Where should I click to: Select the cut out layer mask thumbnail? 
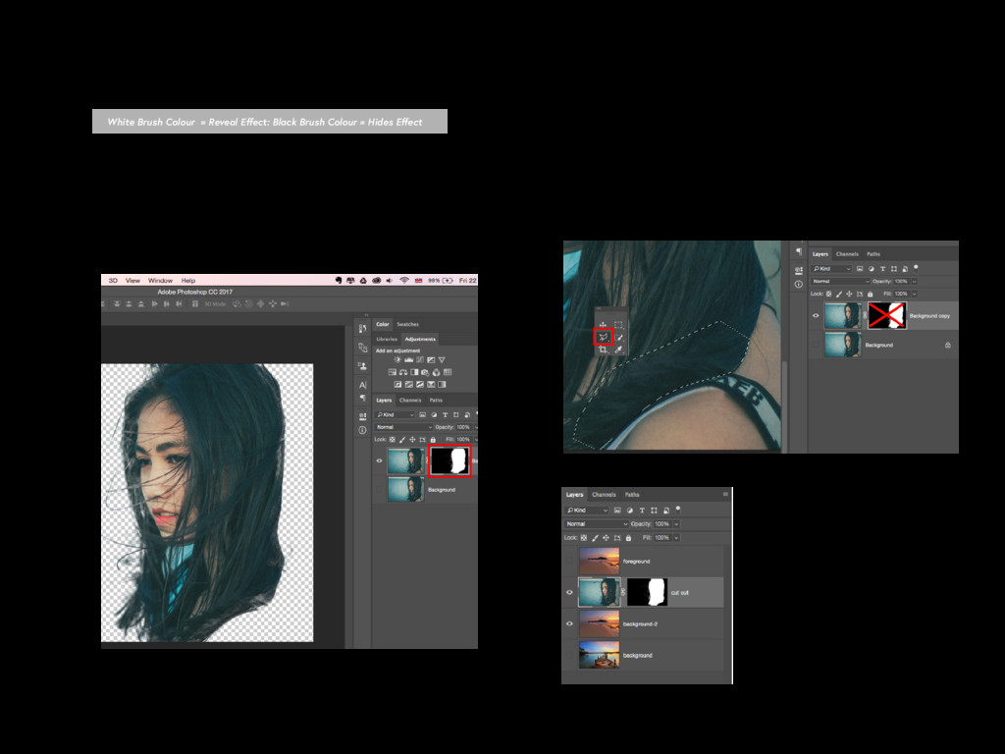[x=647, y=592]
